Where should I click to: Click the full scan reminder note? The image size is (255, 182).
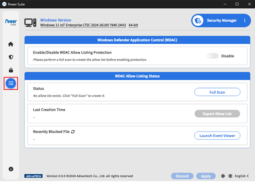[90, 60]
